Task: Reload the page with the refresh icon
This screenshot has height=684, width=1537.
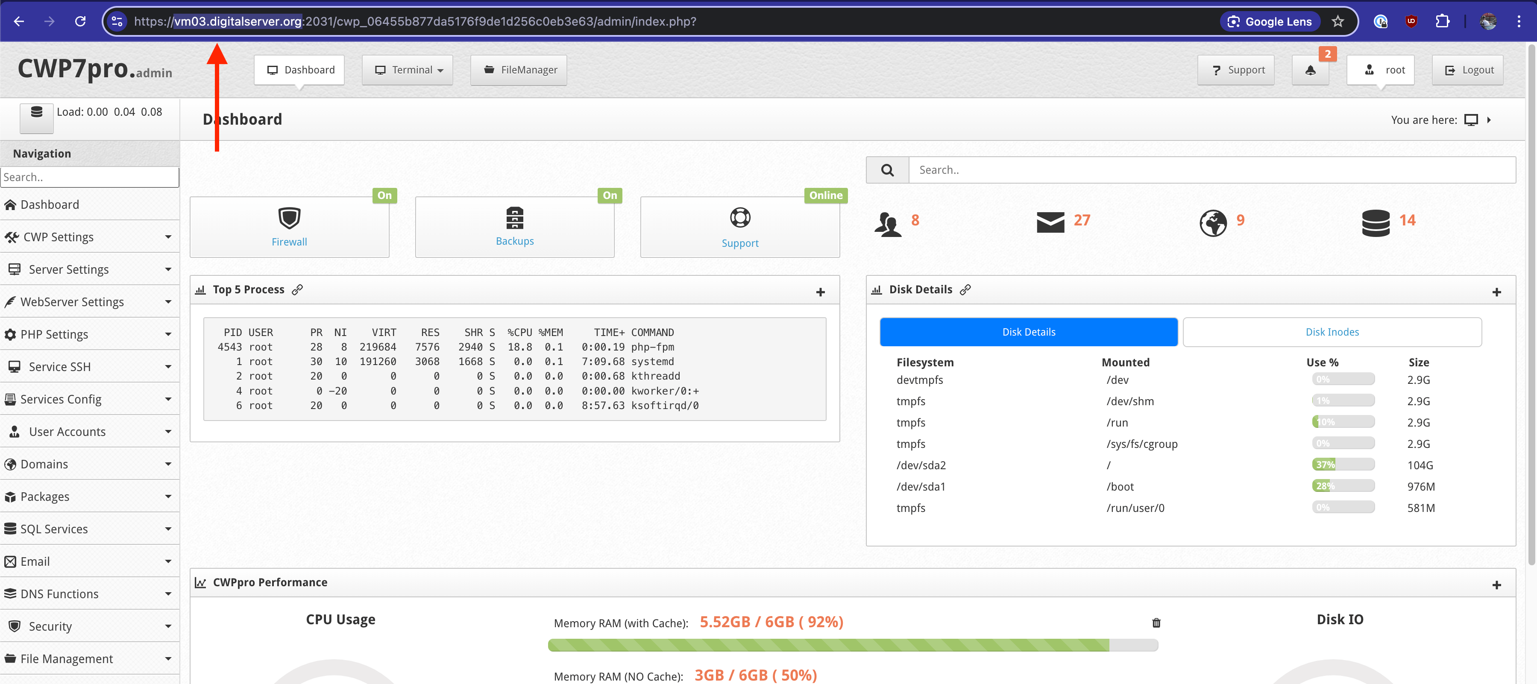Action: coord(81,21)
